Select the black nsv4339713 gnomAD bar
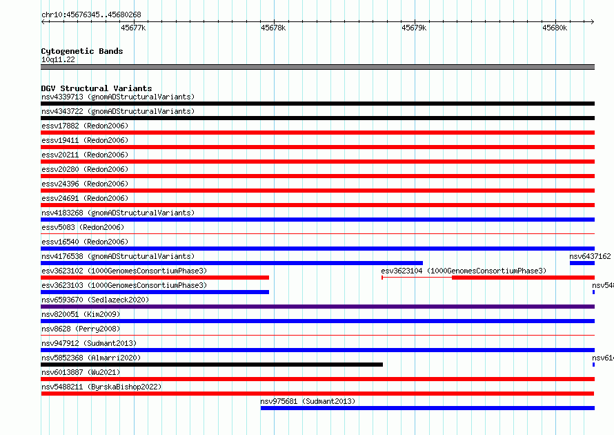This screenshot has width=614, height=435. pyautogui.click(x=317, y=104)
